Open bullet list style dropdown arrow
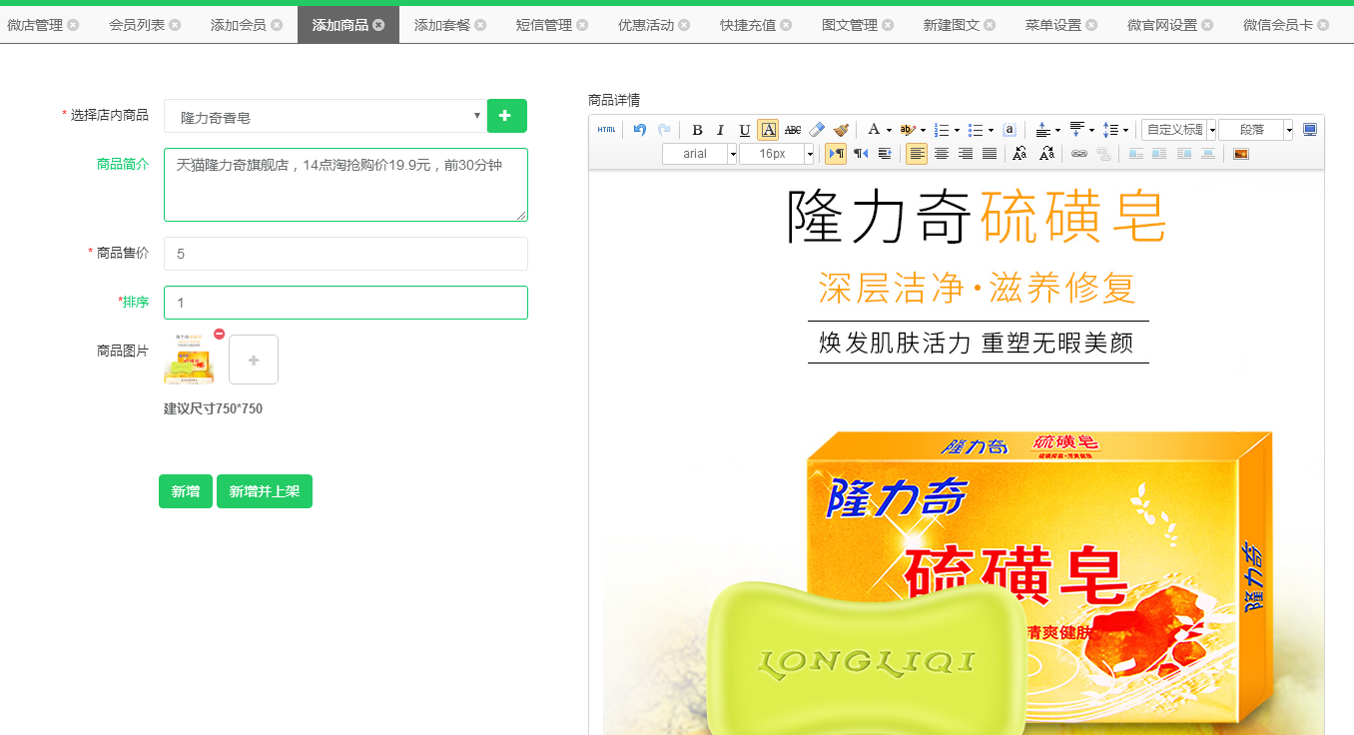This screenshot has width=1354, height=735. click(x=991, y=130)
